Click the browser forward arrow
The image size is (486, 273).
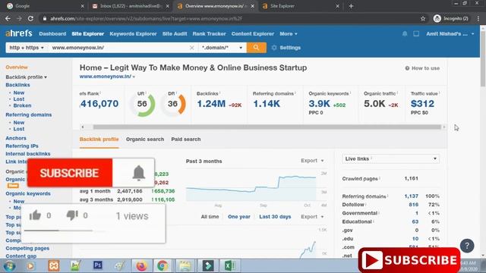[x=19, y=18]
